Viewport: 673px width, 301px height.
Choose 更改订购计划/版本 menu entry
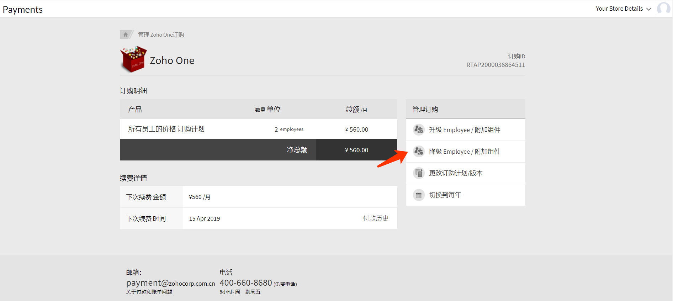pyautogui.click(x=456, y=173)
